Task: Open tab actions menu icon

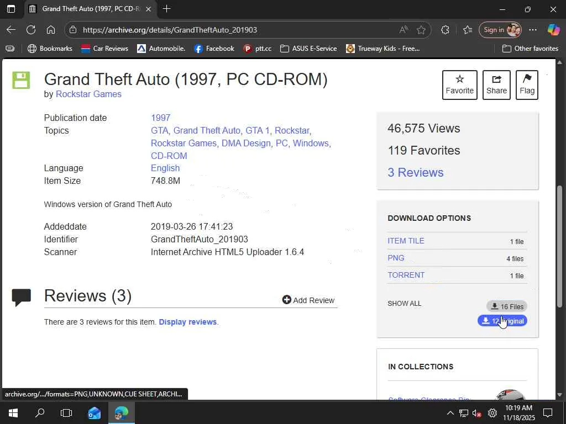Action: [x=11, y=9]
